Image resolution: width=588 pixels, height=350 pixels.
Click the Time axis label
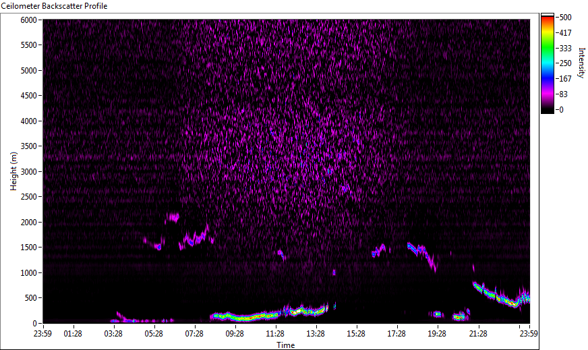pyautogui.click(x=286, y=345)
